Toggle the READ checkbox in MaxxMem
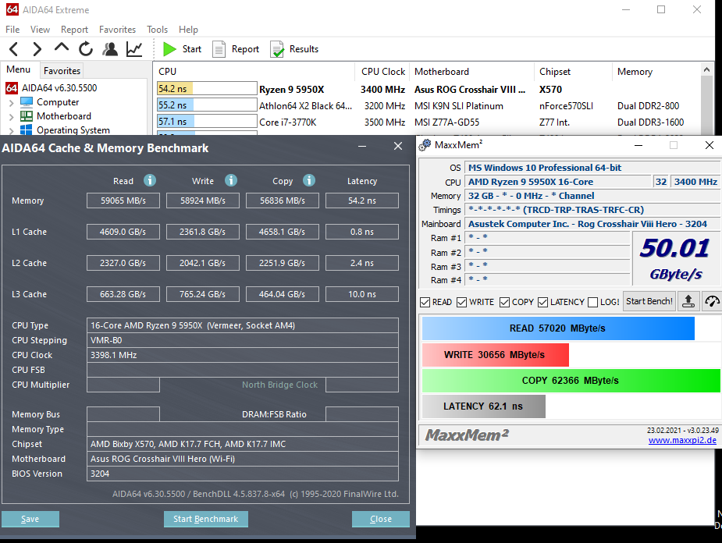Image resolution: width=722 pixels, height=543 pixels. click(x=425, y=303)
